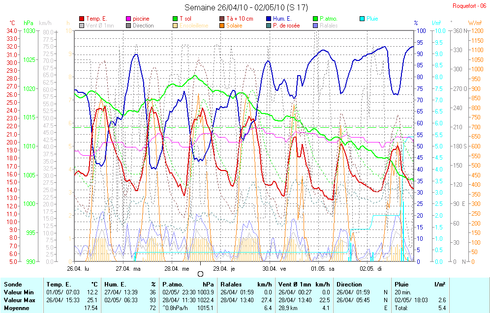
Task: Click the Sonde header in the table
Action: [13, 285]
